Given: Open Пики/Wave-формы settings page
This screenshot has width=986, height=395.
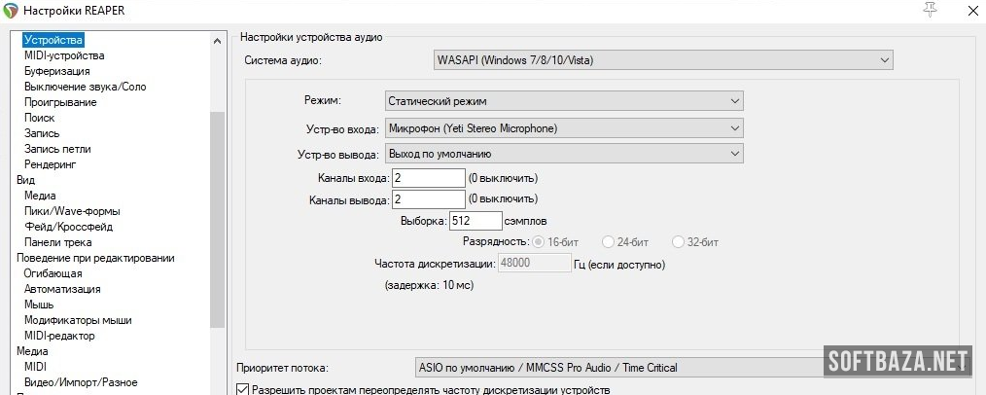Looking at the screenshot, I should click(72, 211).
